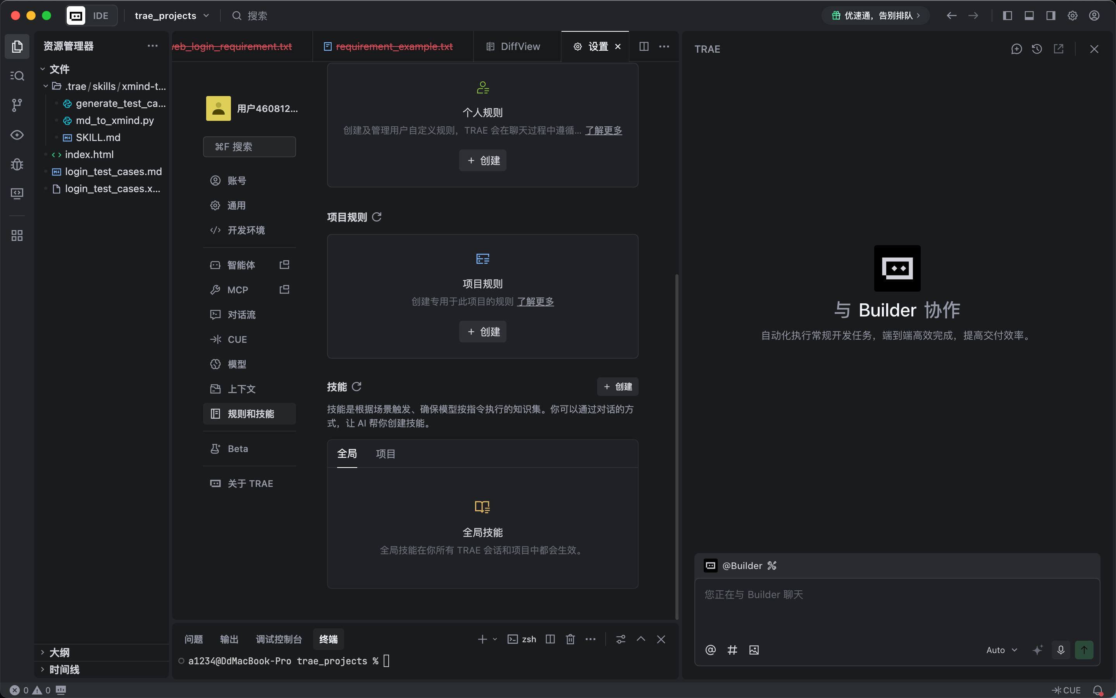Open new terminal profile dropdown arrow
The height and width of the screenshot is (698, 1116).
click(x=495, y=639)
